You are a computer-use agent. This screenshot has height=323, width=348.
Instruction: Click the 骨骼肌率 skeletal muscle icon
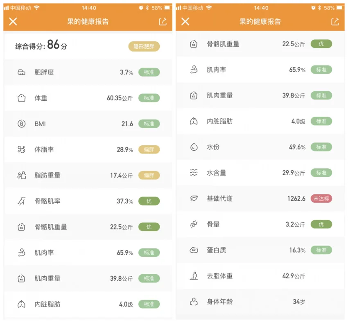21,201
